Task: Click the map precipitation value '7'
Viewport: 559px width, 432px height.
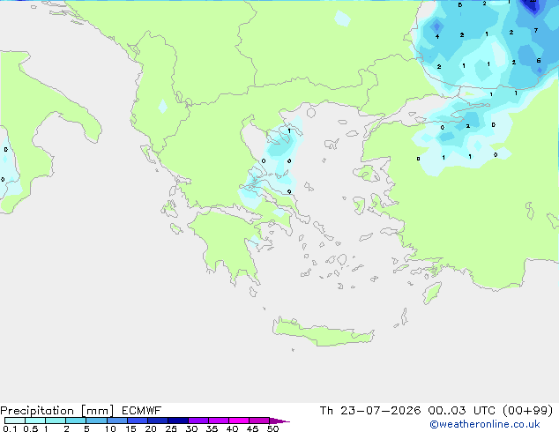Action: (536, 31)
